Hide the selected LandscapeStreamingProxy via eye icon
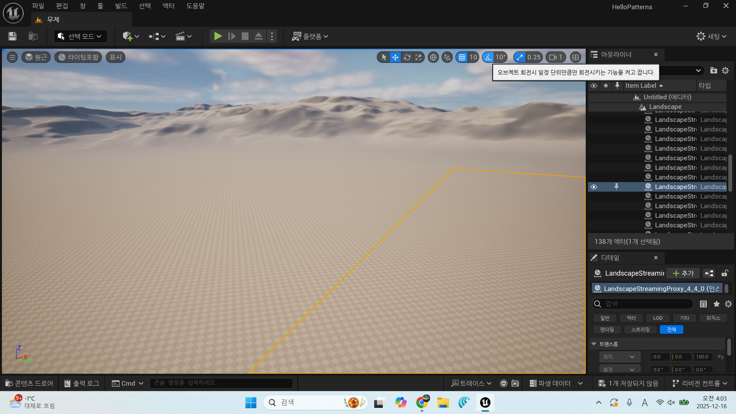 pyautogui.click(x=594, y=187)
